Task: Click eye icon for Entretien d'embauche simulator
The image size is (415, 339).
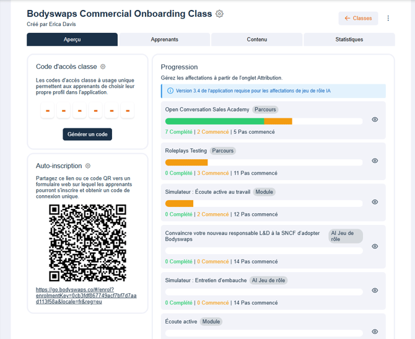Action: pos(375,290)
